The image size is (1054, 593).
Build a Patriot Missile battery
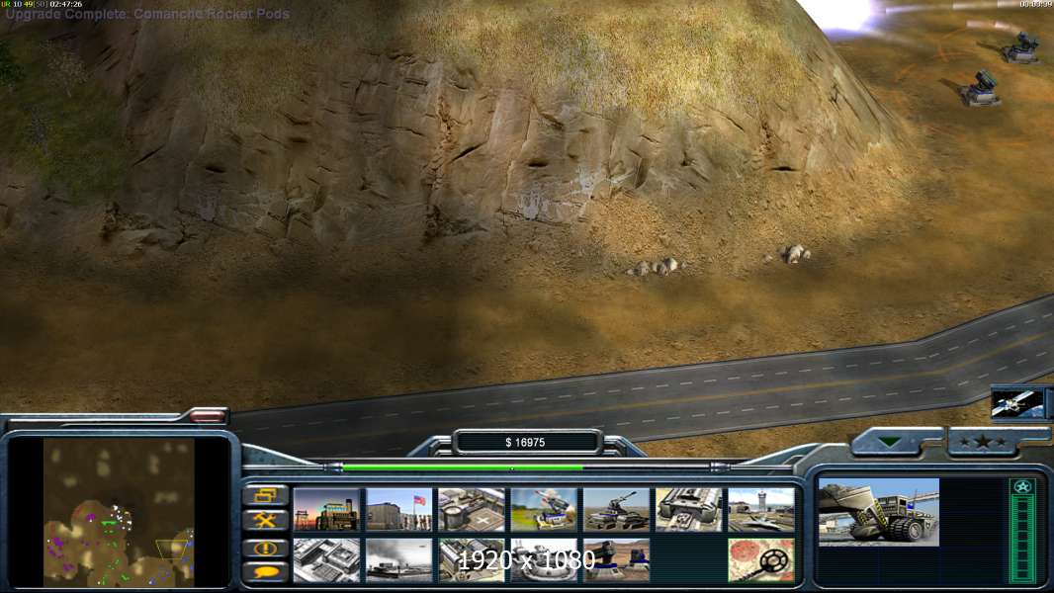[544, 510]
